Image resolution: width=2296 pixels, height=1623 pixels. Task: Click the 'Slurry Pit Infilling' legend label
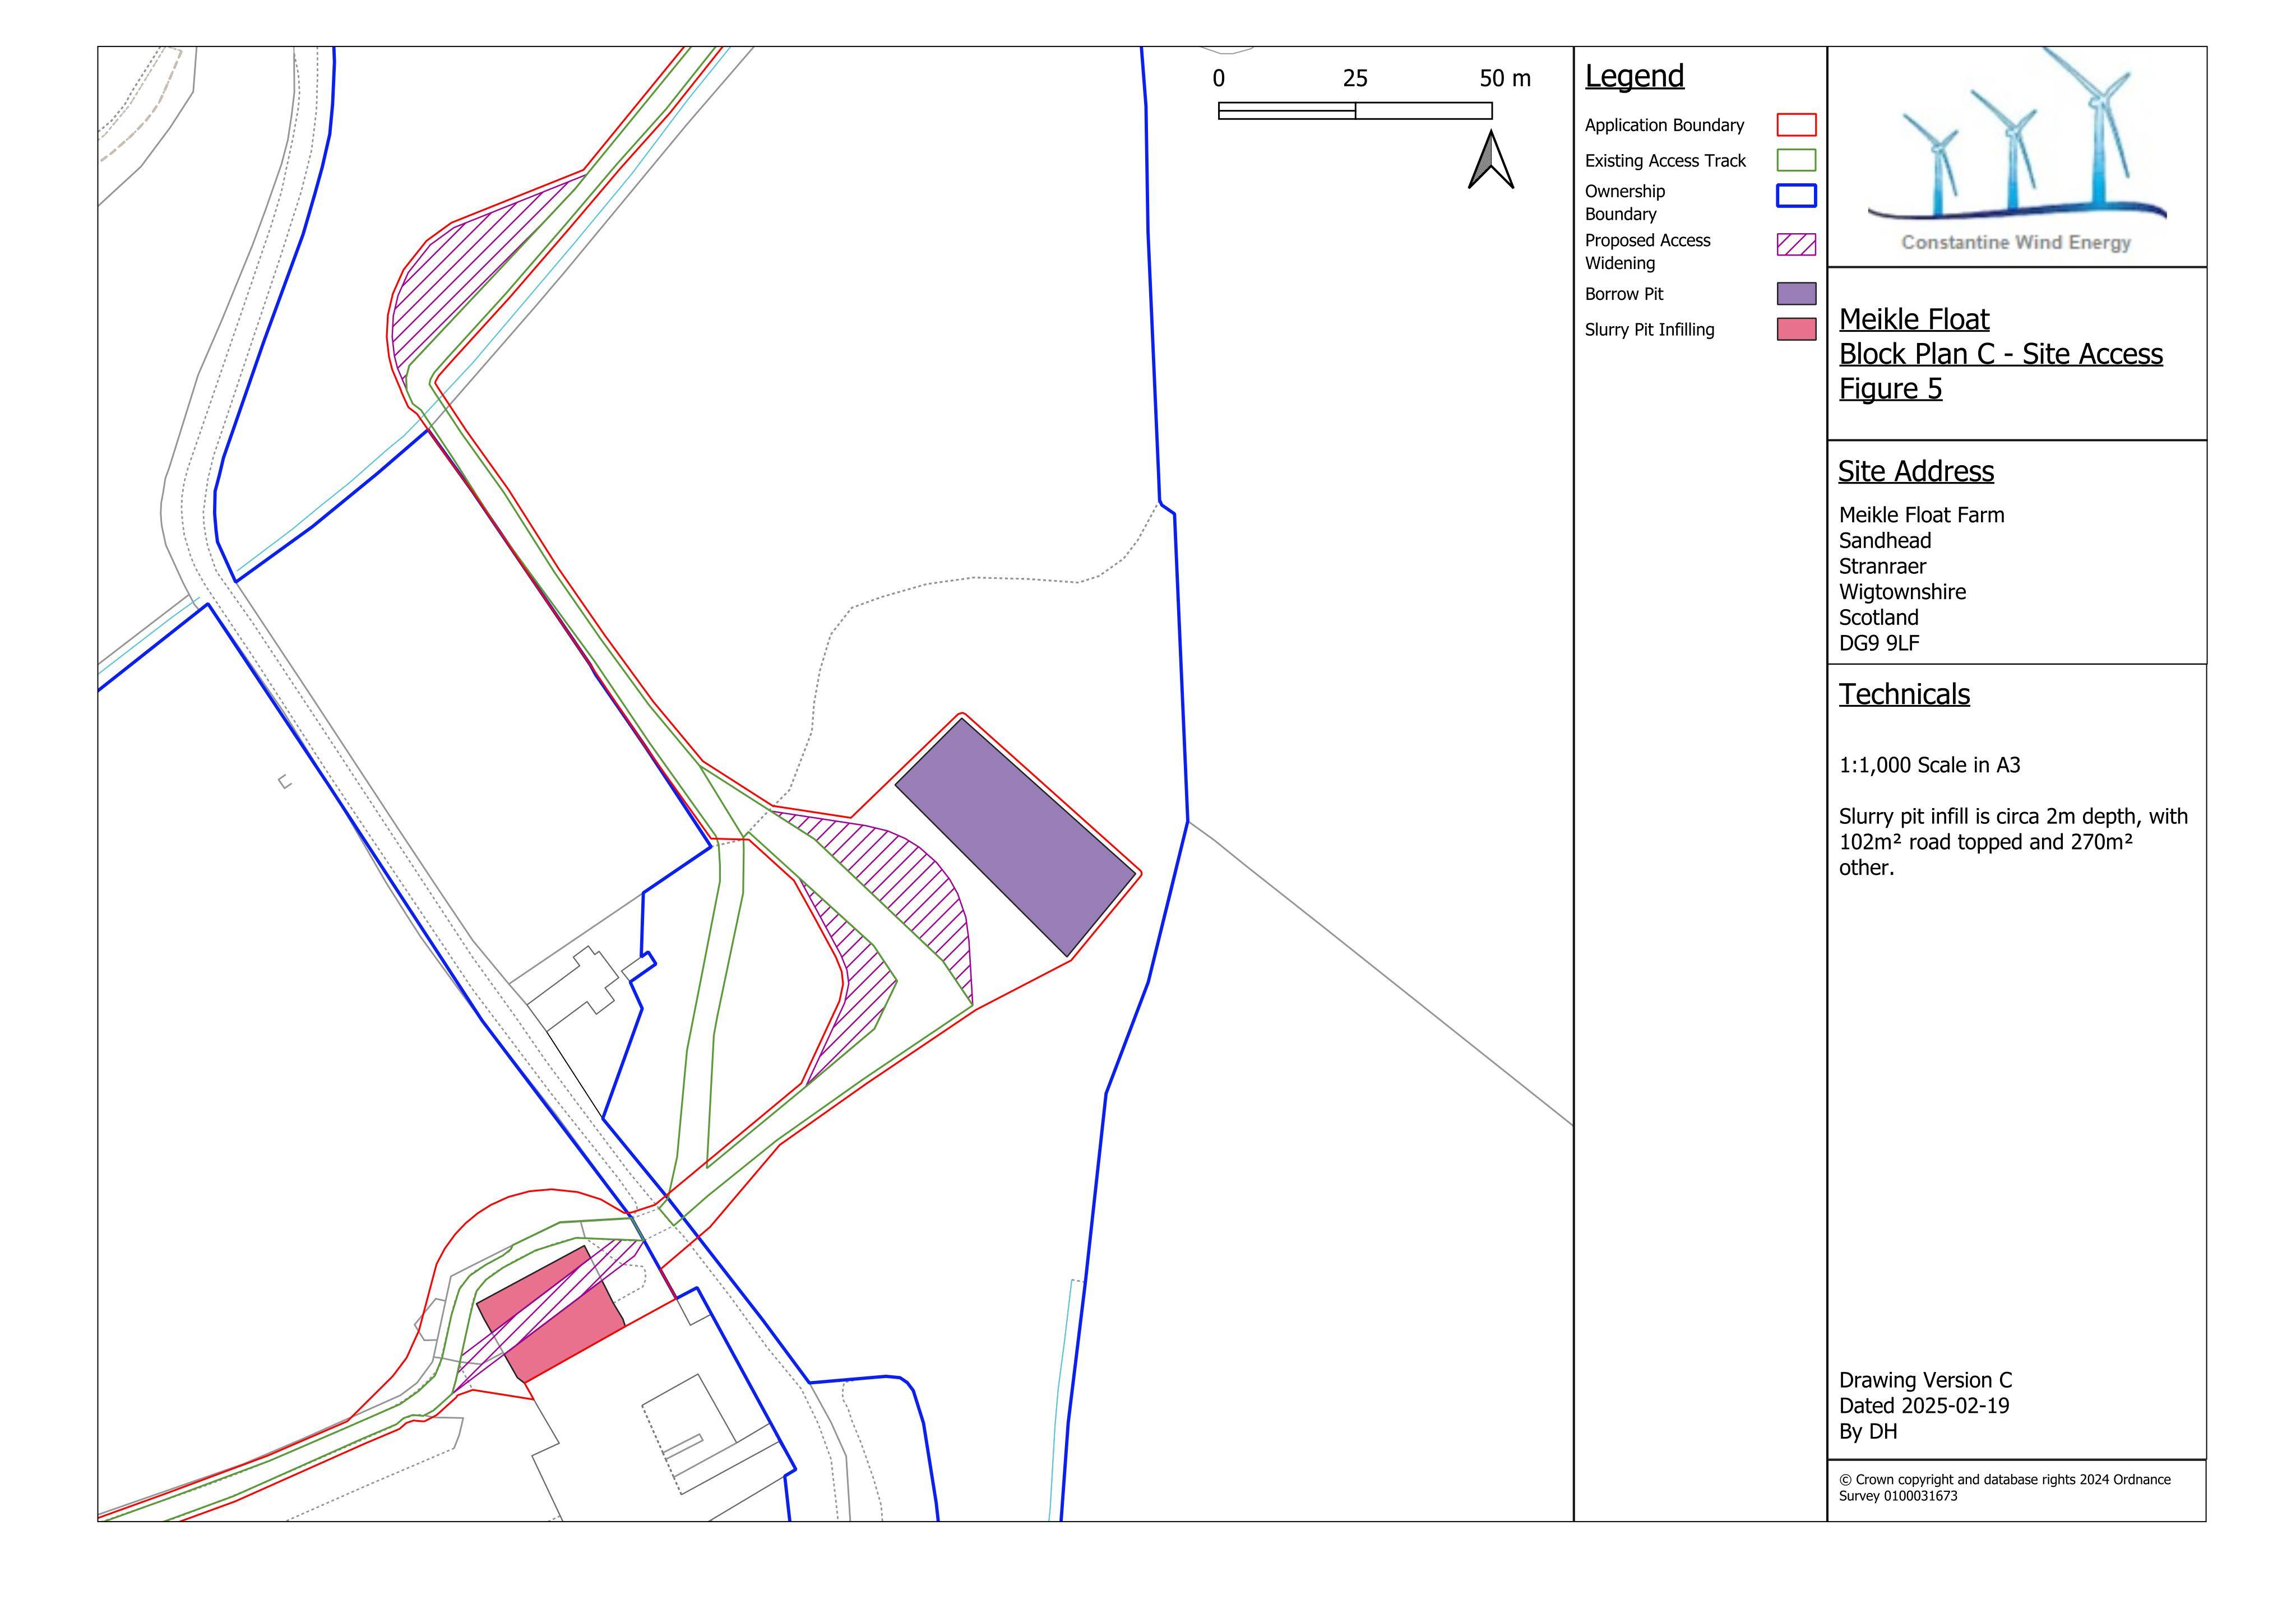tap(1649, 330)
